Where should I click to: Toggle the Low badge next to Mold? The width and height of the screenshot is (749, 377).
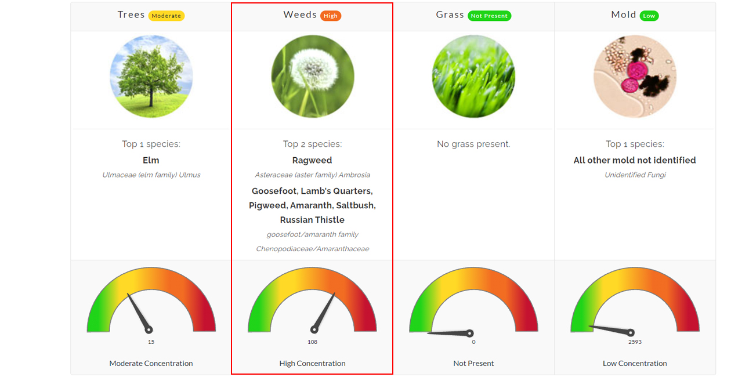click(x=650, y=15)
